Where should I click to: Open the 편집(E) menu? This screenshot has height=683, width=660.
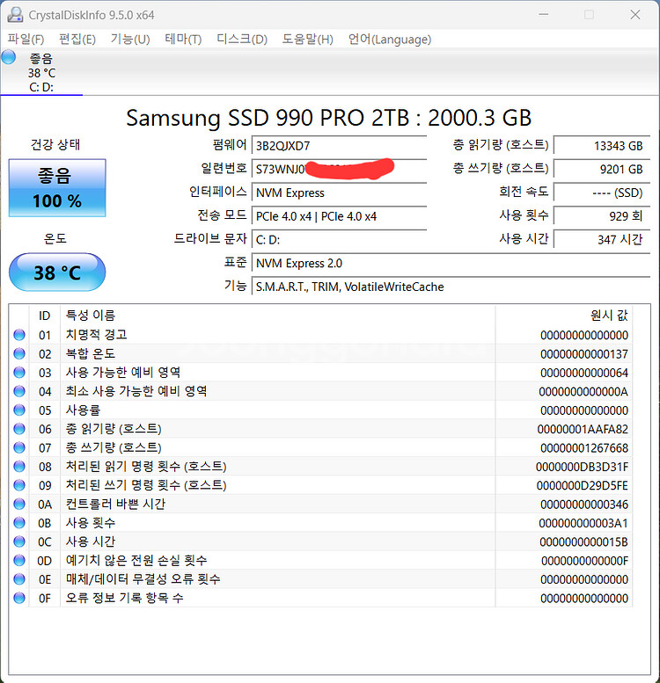pyautogui.click(x=77, y=40)
